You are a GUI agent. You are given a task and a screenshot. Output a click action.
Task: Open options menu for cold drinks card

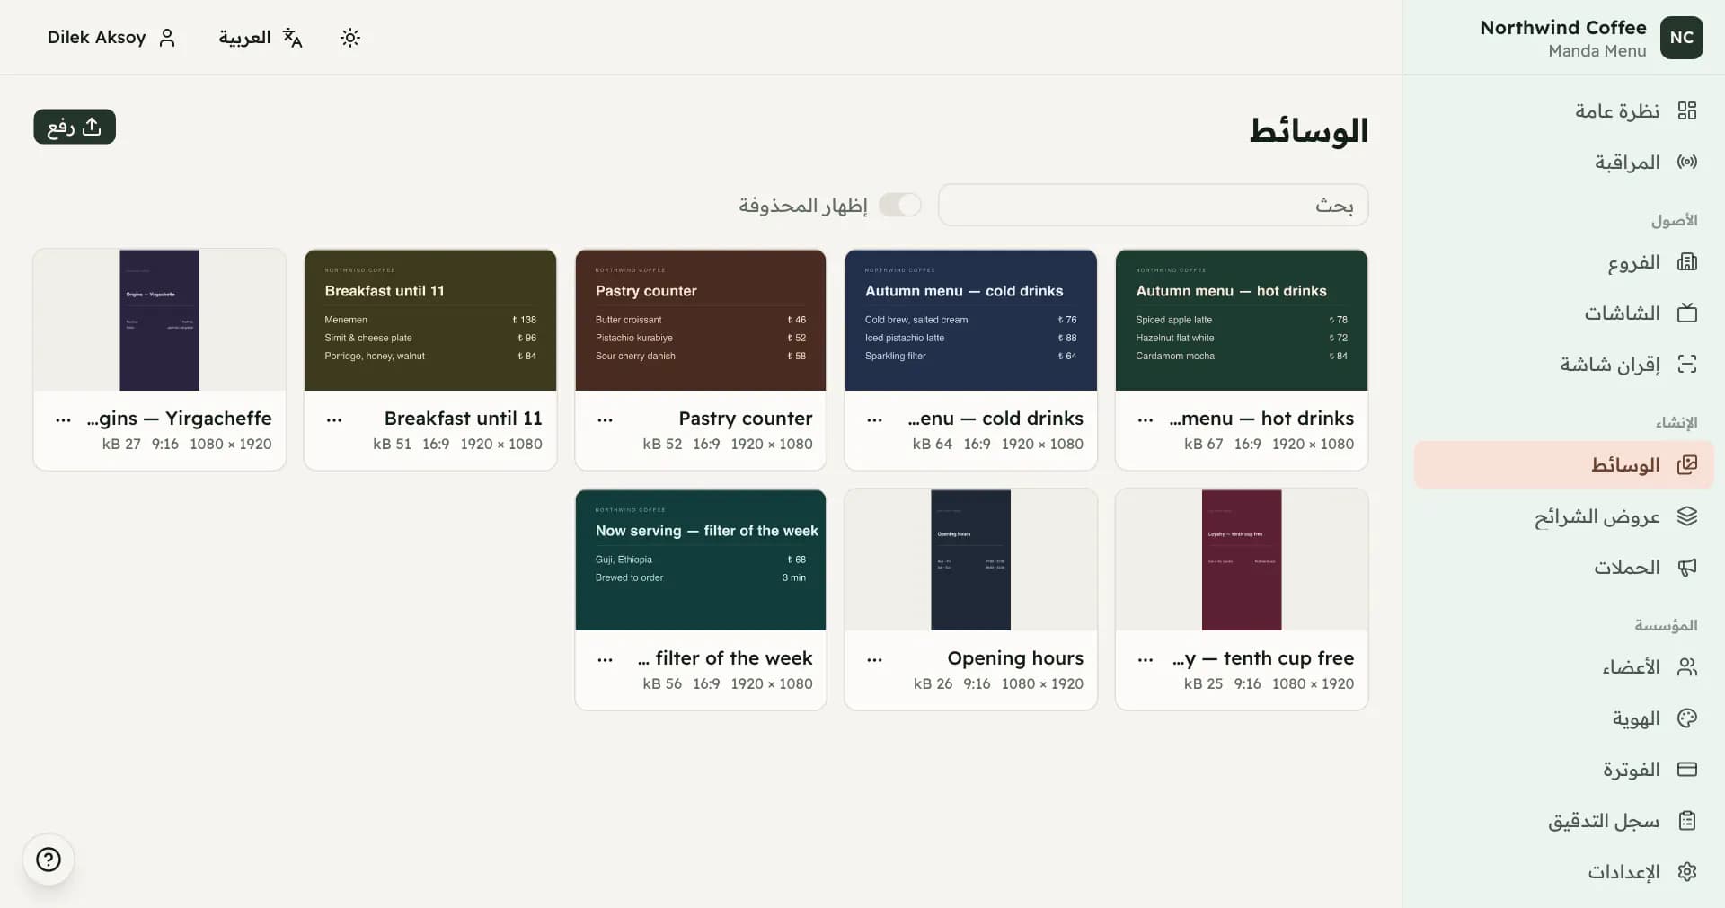(874, 419)
